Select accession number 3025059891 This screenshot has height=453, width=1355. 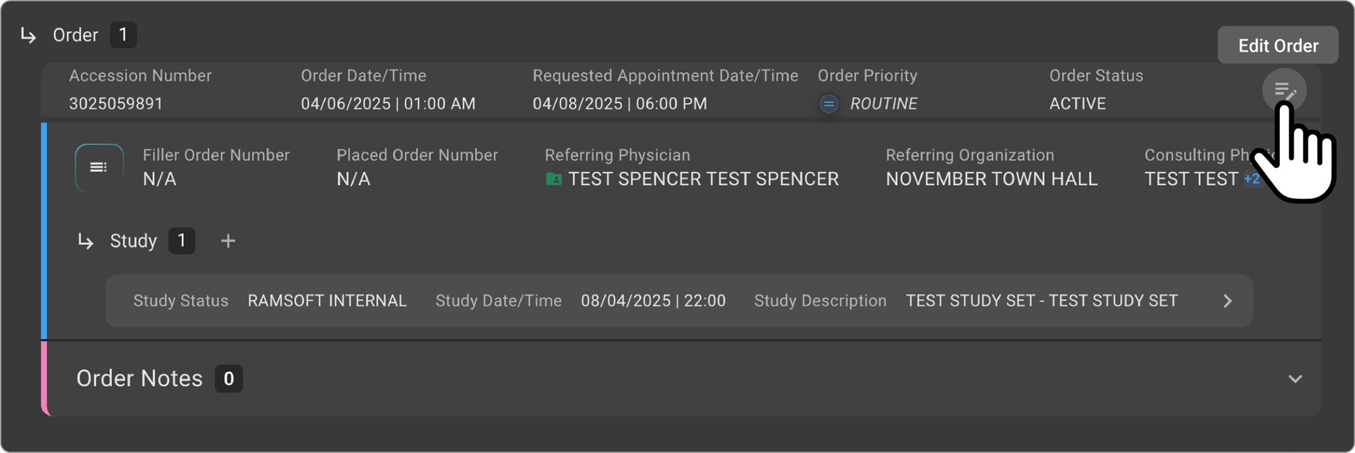pos(116,104)
